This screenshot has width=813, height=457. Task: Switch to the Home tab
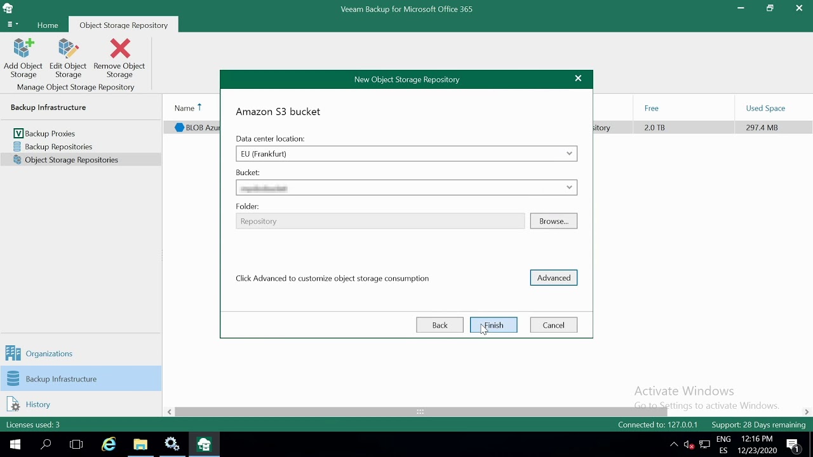click(48, 25)
